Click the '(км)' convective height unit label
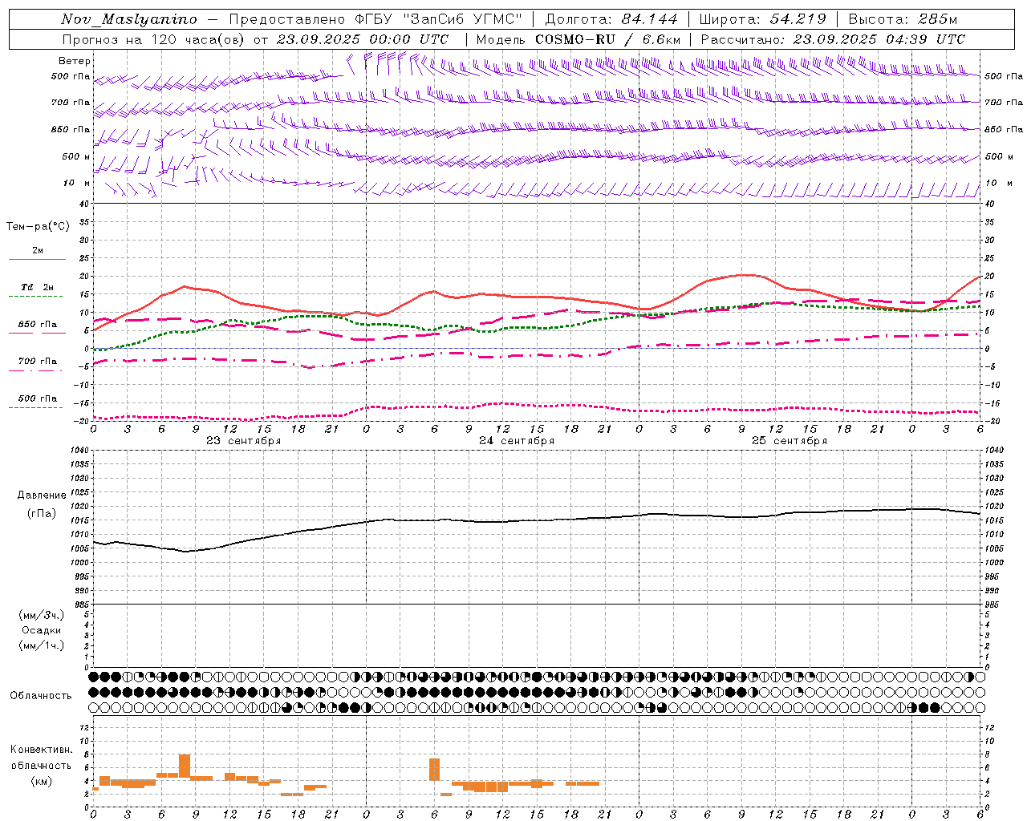This screenshot has height=821, width=1027. tap(42, 781)
